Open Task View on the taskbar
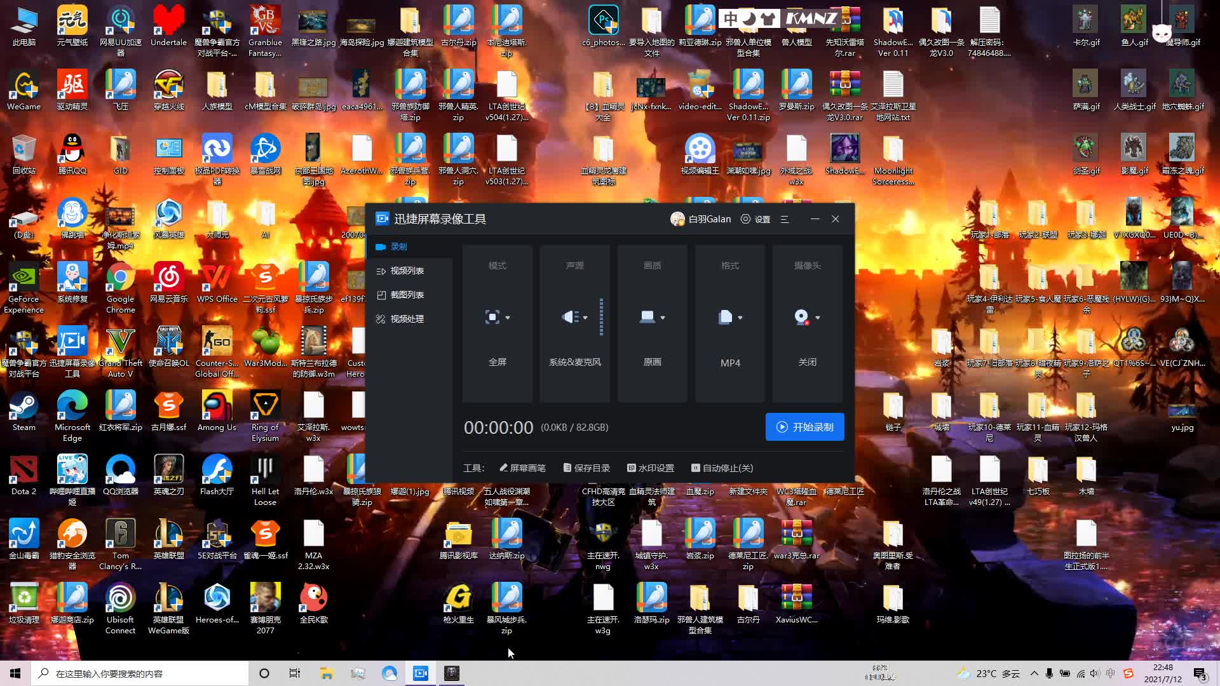The height and width of the screenshot is (686, 1220). click(x=294, y=673)
